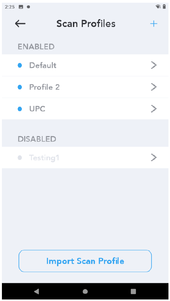170x301 pixels.
Task: Toggle the blue dot beside Default
Action: pyautogui.click(x=20, y=66)
